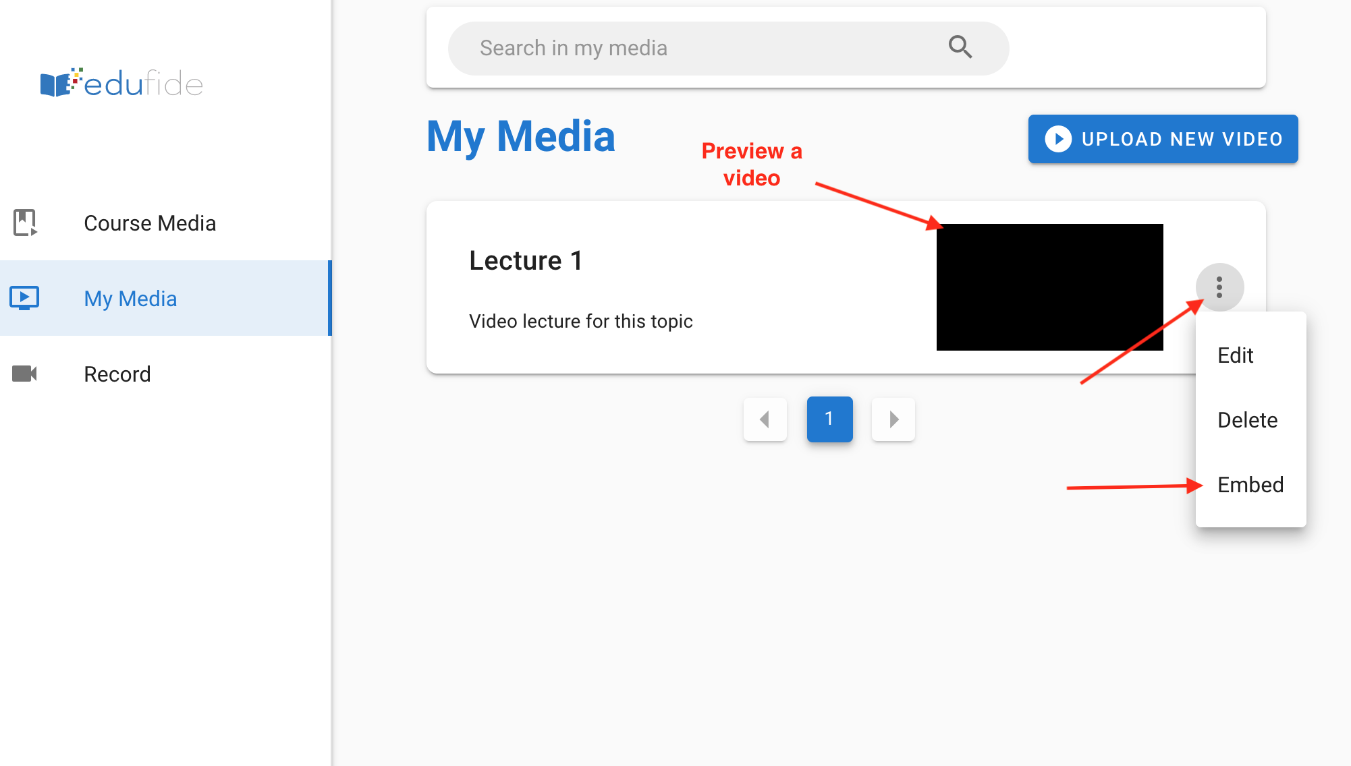Click the Record camera icon
The image size is (1351, 766).
[25, 374]
